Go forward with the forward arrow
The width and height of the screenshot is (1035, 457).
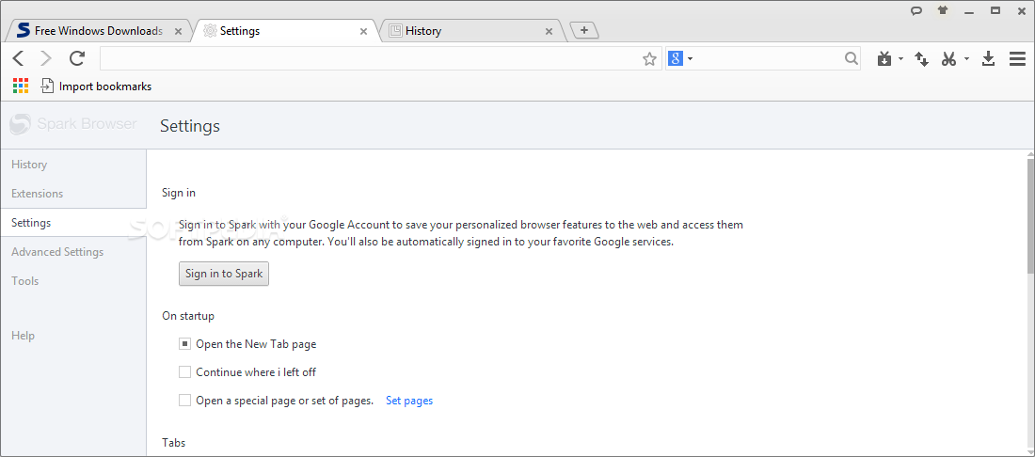(x=46, y=58)
